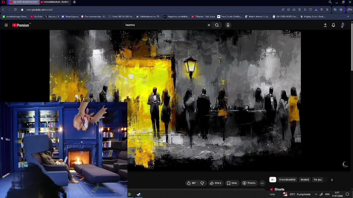Image resolution: width=353 pixels, height=198 pixels.
Task: Clear the kaamos search text
Action: [209, 25]
